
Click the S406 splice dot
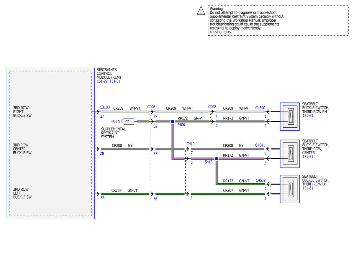click(173, 121)
